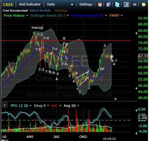155x141 pixels.
Task: Click the camera snapshot icon
Action: coord(135,5)
